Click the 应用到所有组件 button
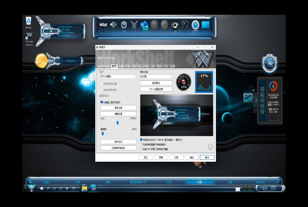 coord(118,148)
